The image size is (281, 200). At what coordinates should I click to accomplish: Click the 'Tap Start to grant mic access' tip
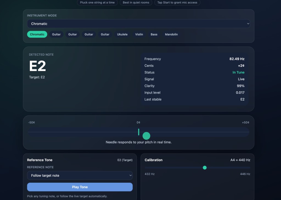coord(177,2)
